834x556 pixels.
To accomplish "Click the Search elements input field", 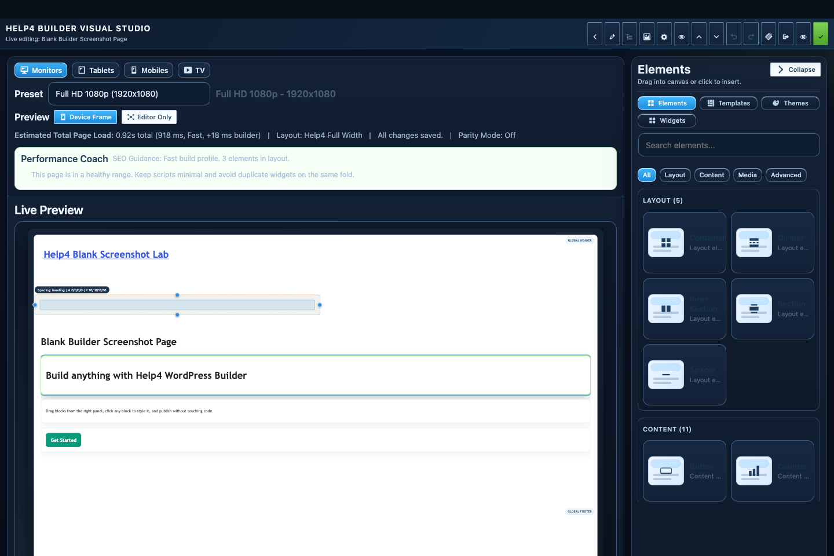I will 729,145.
